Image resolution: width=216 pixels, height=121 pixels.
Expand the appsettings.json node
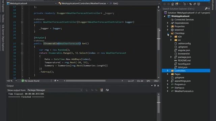pyautogui.click(x=168, y=81)
